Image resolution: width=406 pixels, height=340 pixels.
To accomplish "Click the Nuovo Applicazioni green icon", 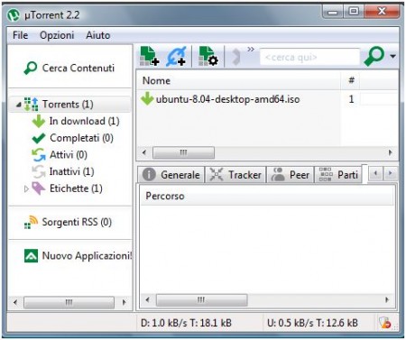I will 31,256.
